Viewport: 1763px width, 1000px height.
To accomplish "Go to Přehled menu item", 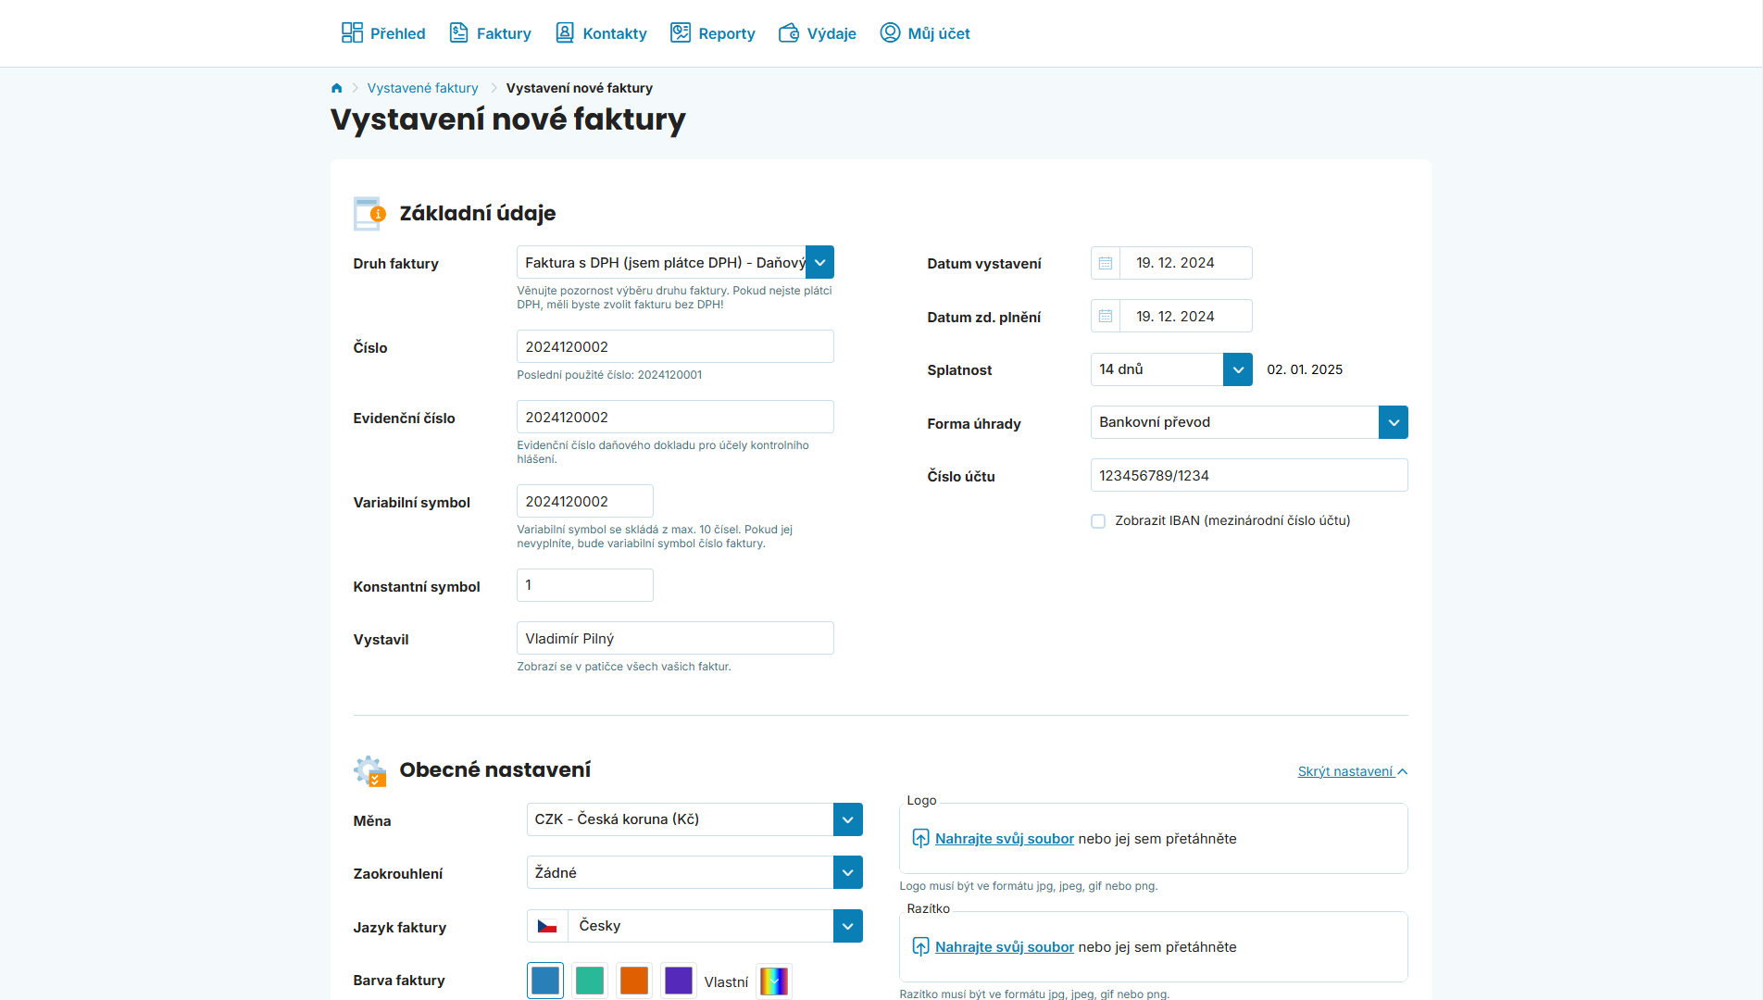I will pyautogui.click(x=383, y=33).
